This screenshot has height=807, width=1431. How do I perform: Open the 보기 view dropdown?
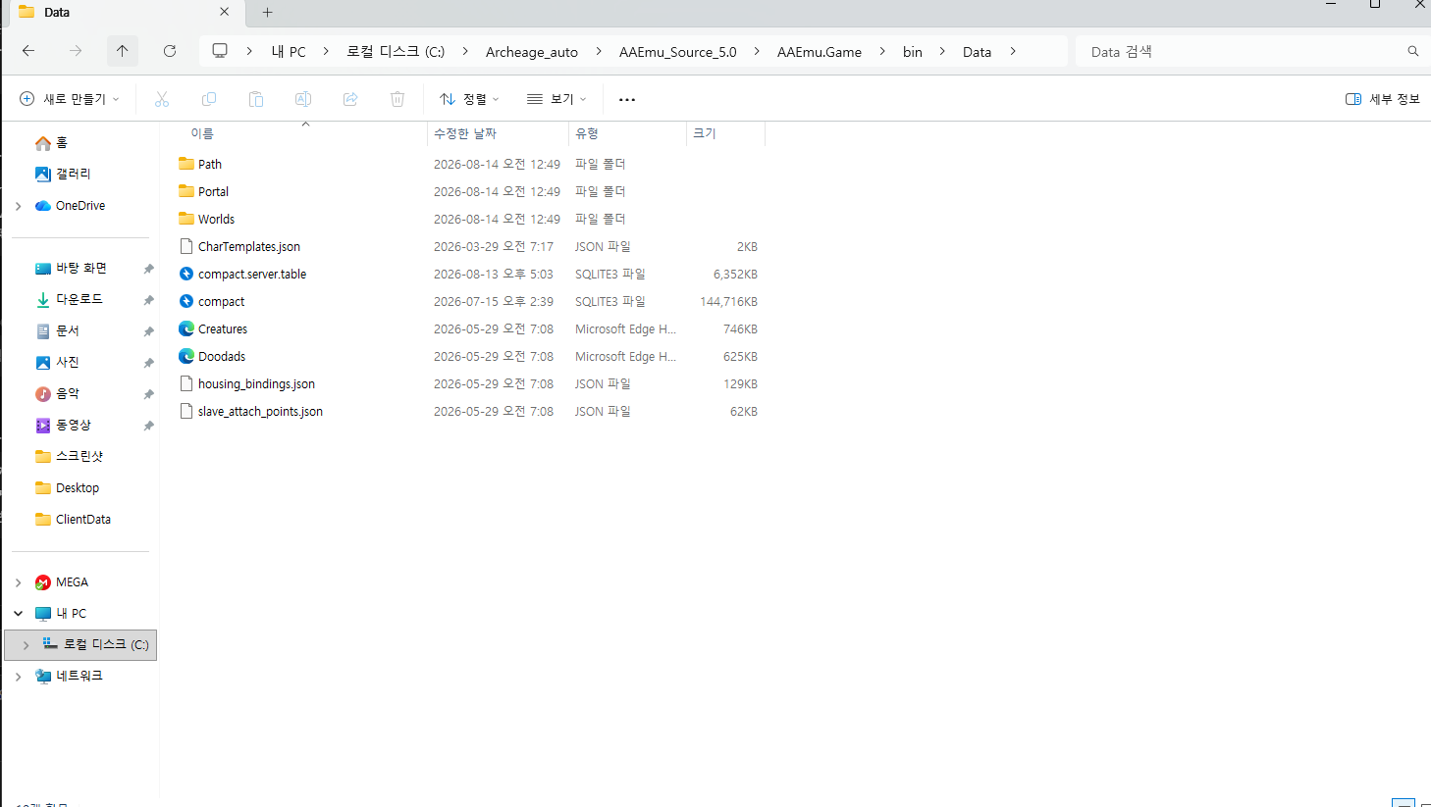point(556,99)
